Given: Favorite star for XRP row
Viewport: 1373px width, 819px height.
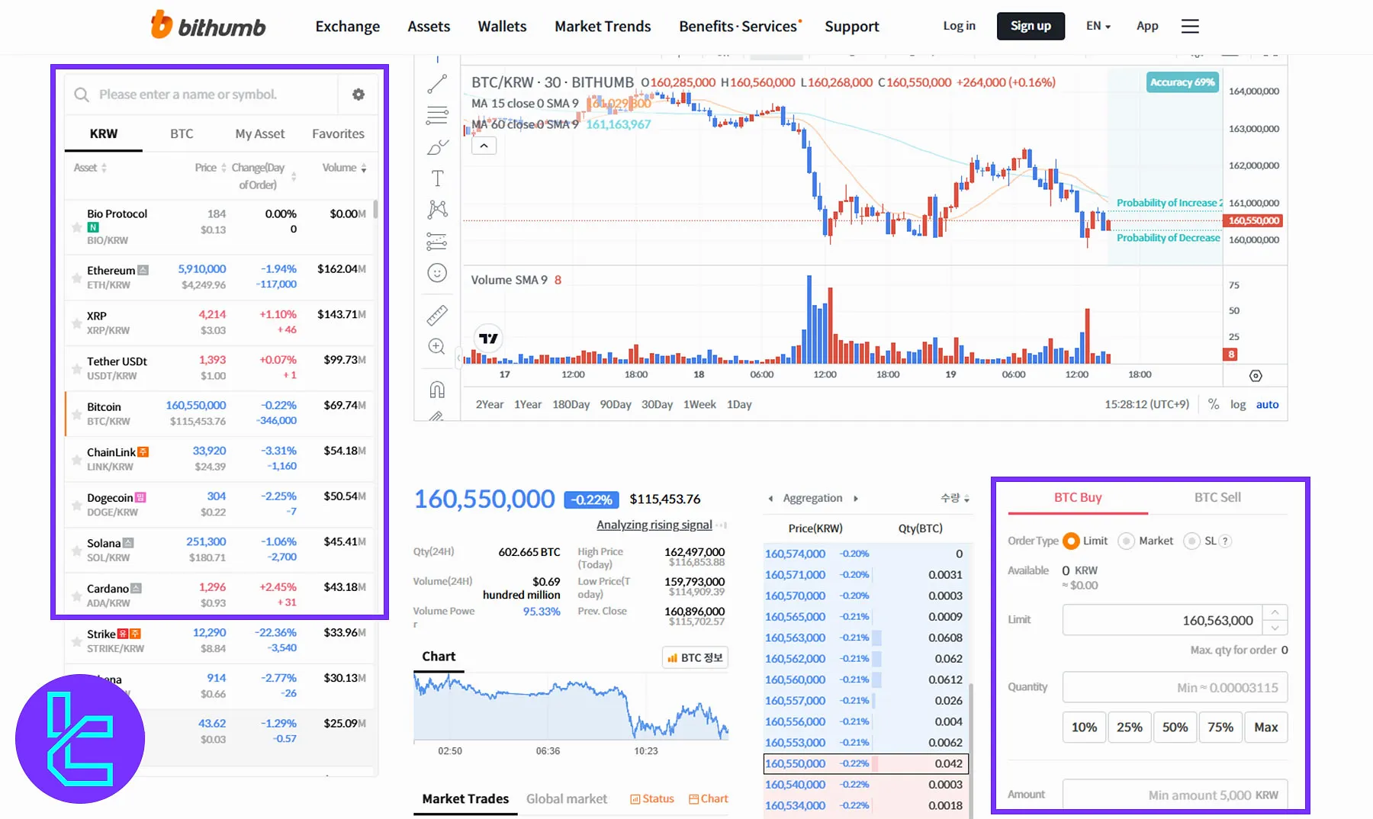Looking at the screenshot, I should pos(76,323).
